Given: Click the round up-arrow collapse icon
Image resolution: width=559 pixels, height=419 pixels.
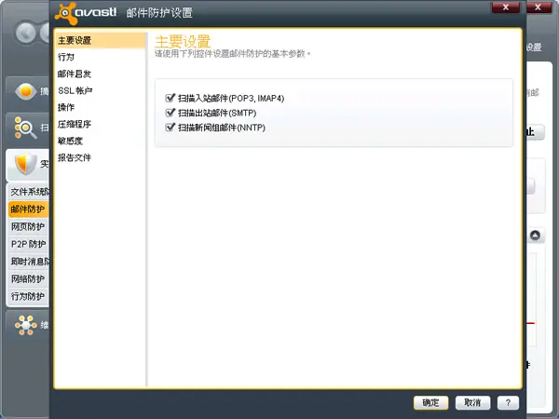Looking at the screenshot, I should [x=535, y=236].
